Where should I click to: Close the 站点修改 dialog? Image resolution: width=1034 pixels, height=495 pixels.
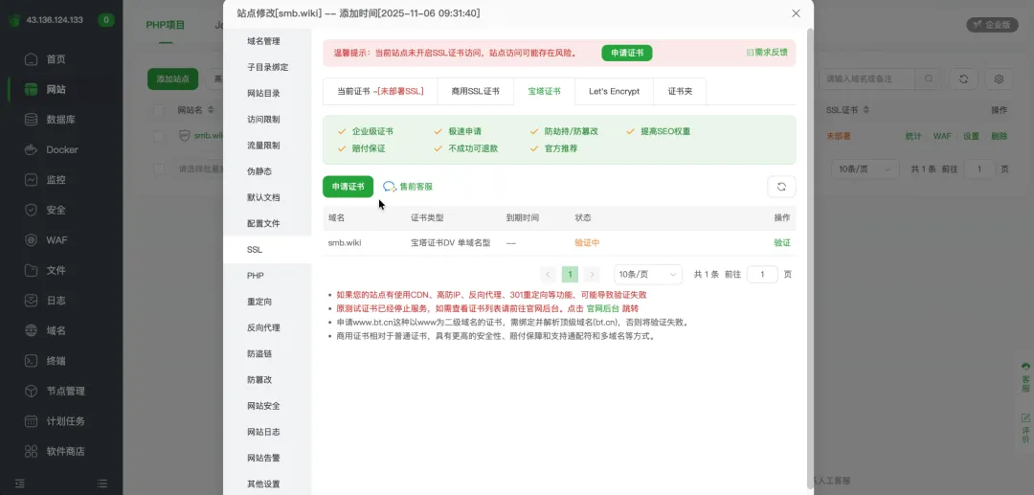click(x=796, y=13)
